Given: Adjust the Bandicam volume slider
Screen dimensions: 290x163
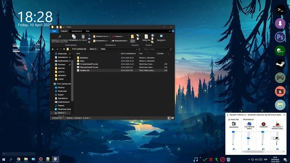Looking at the screenshot, I should tap(263, 132).
